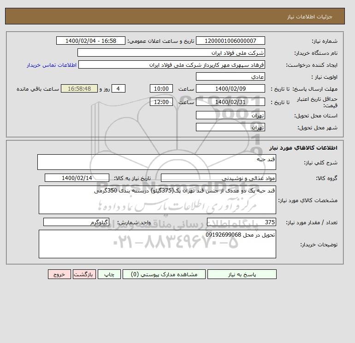
Task: Click the text روز و
Action: (105, 89)
